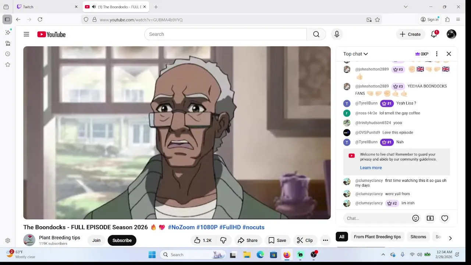
Task: Open a new tab with plus button
Action: (156, 7)
